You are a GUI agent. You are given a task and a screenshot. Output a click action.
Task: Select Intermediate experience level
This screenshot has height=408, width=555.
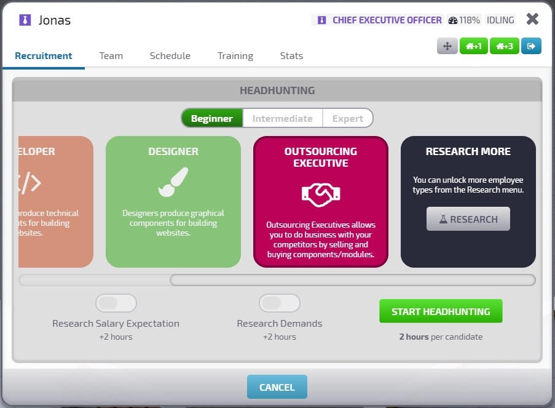[x=282, y=118]
